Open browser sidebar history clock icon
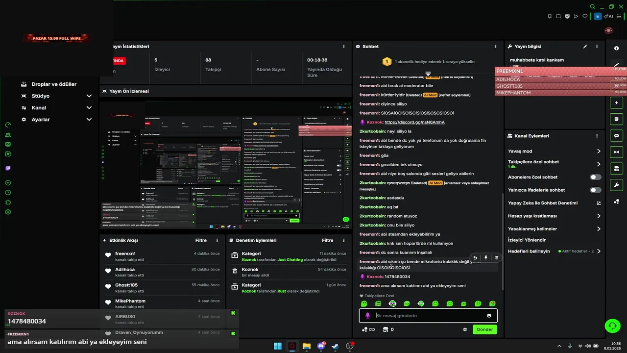627x353 pixels. (x=8, y=193)
